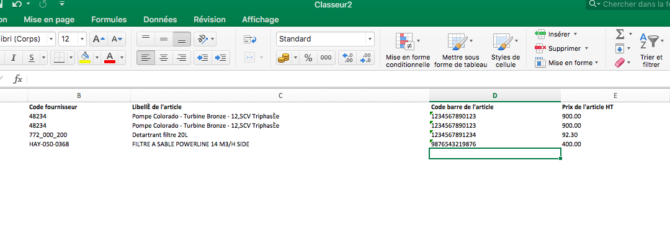670x248 pixels.
Task: Decrease the indent
Action: coord(203,58)
